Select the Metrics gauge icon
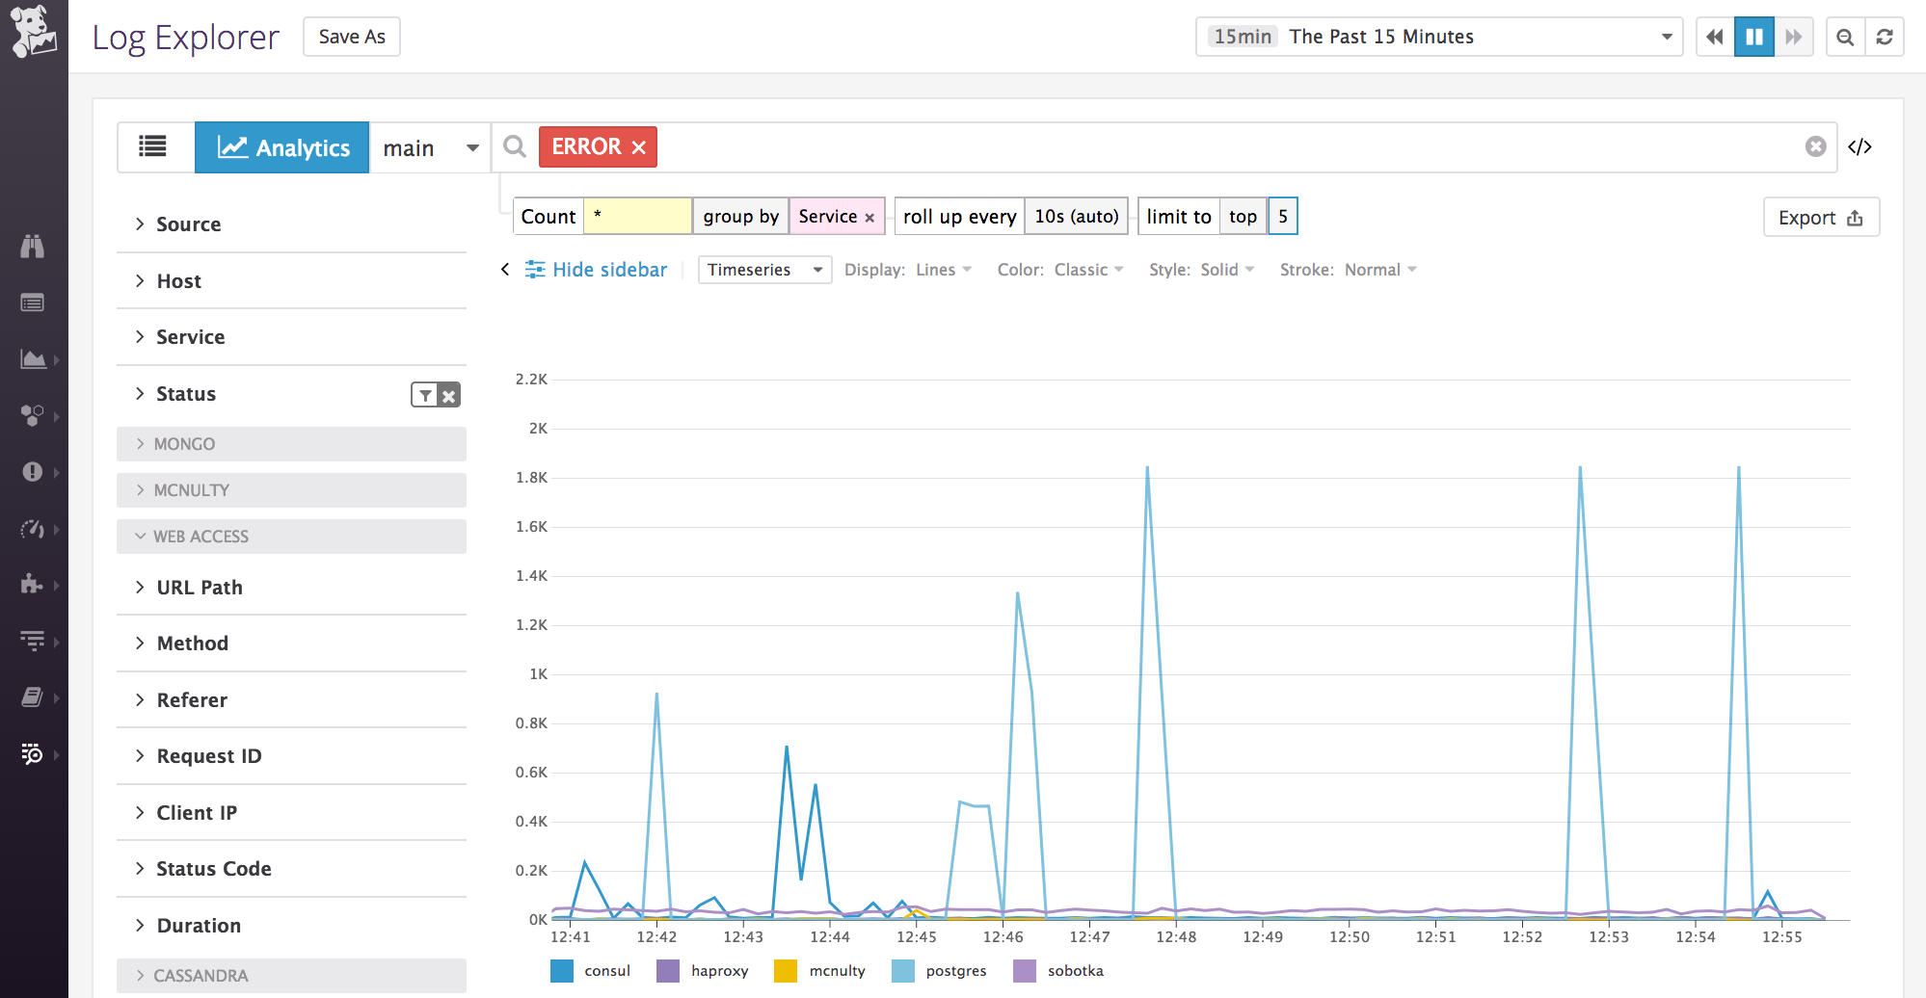Screen dimensions: 1926x998 click(34, 529)
